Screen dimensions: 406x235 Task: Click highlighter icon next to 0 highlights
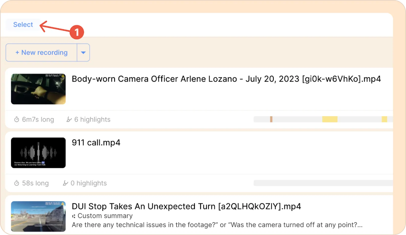(x=65, y=183)
